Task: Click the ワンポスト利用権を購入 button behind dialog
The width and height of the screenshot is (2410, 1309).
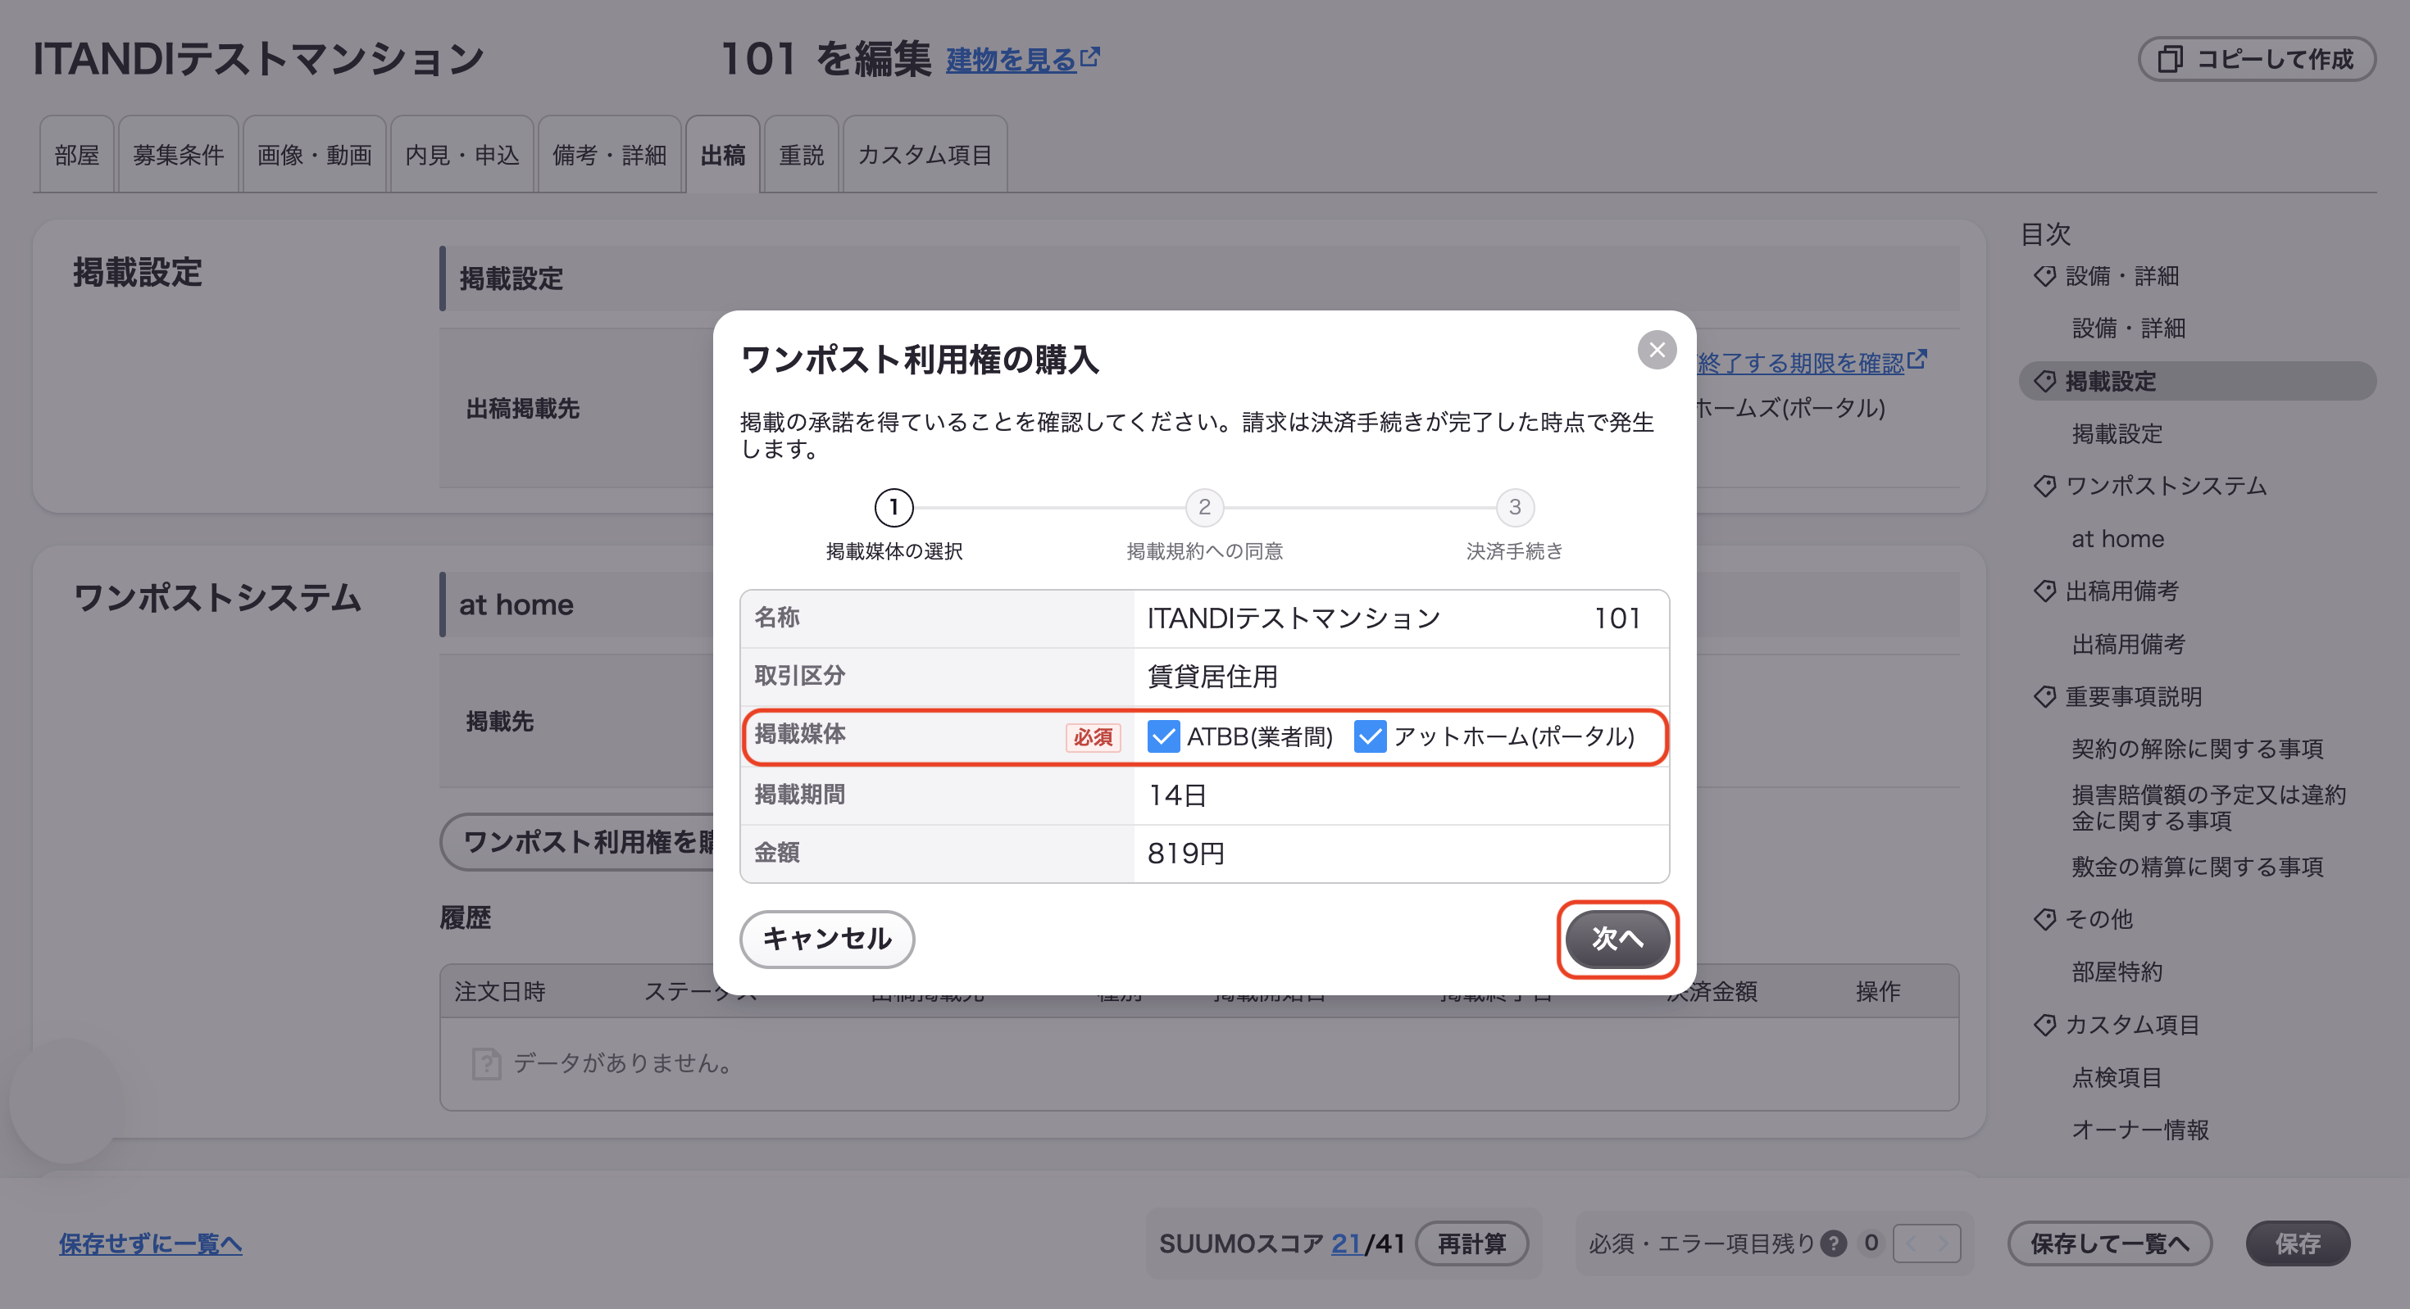Action: (x=576, y=842)
